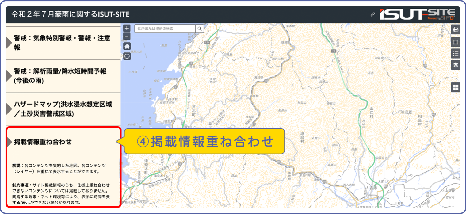Open the legend list icon
This screenshot has width=466, height=214.
point(456,54)
